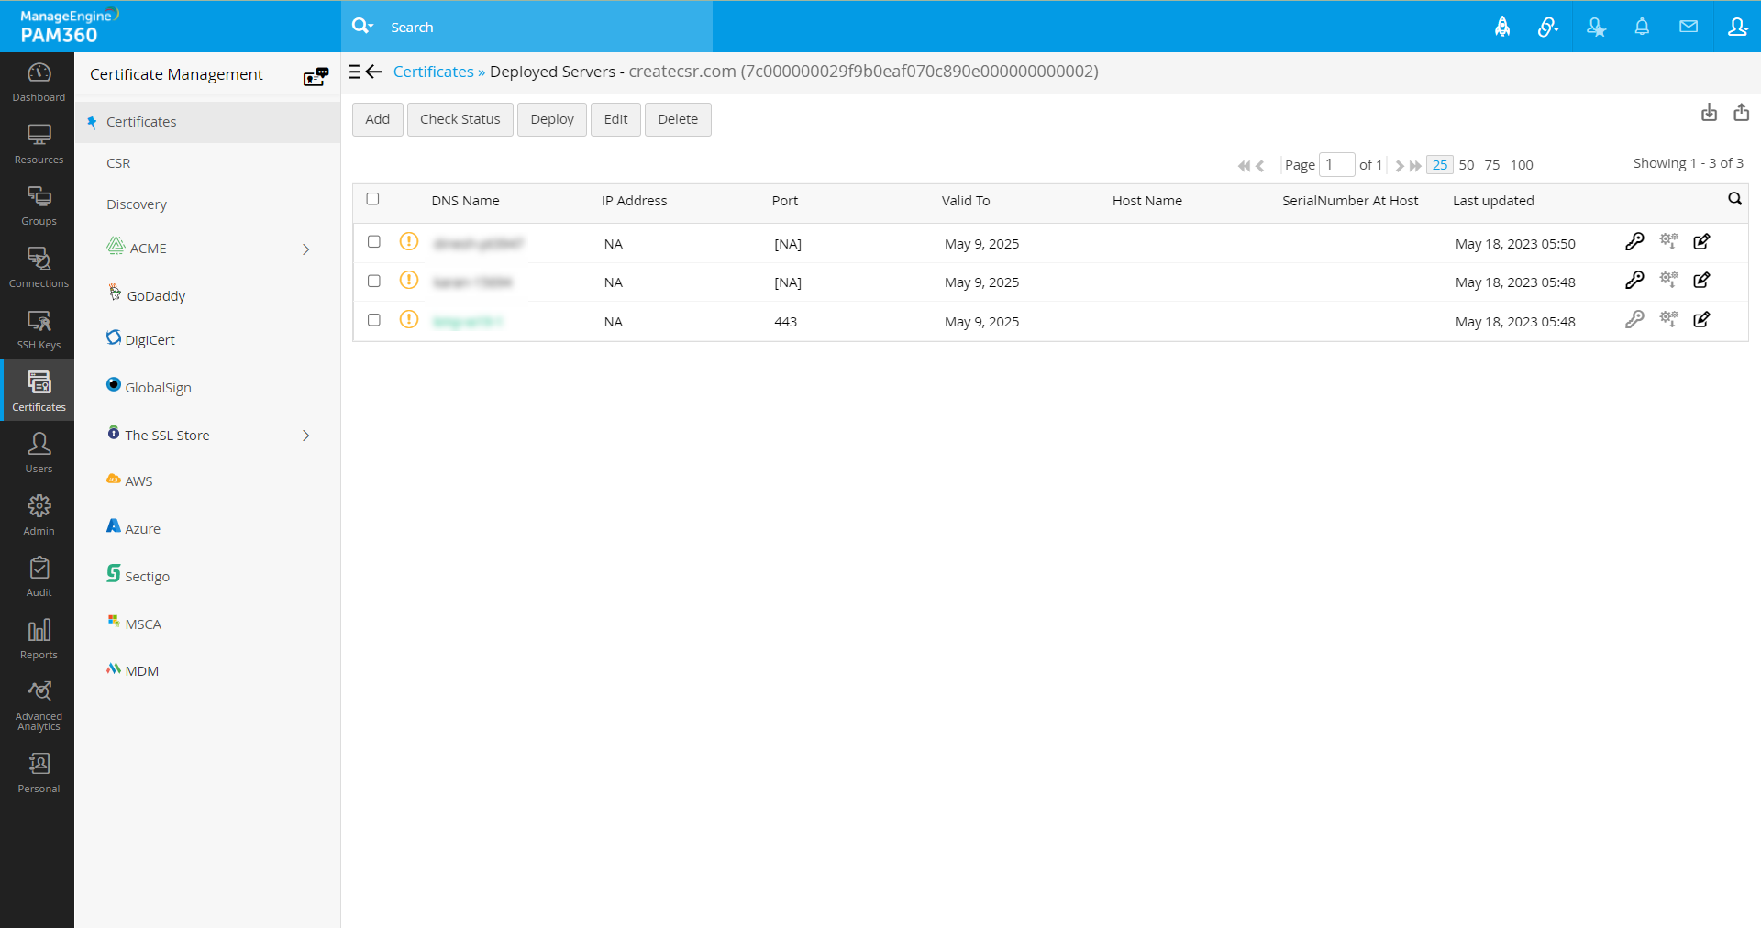Open the notifications bell icon
Screen dimensions: 1761x928
click(x=1642, y=27)
